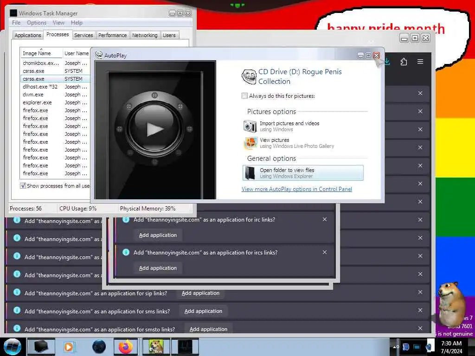This screenshot has width=475, height=356.
Task: Dismiss the sip links notification bar
Action: (x=420, y=292)
